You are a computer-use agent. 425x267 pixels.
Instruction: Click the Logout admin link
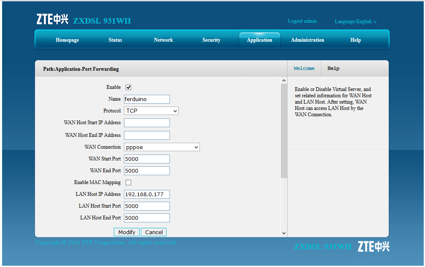pyautogui.click(x=302, y=21)
